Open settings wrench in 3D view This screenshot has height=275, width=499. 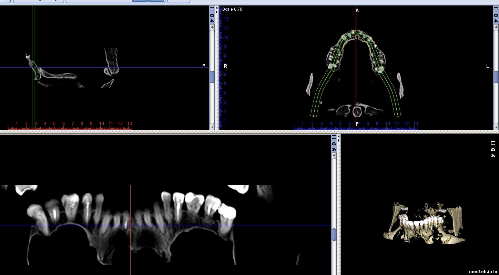click(493, 156)
